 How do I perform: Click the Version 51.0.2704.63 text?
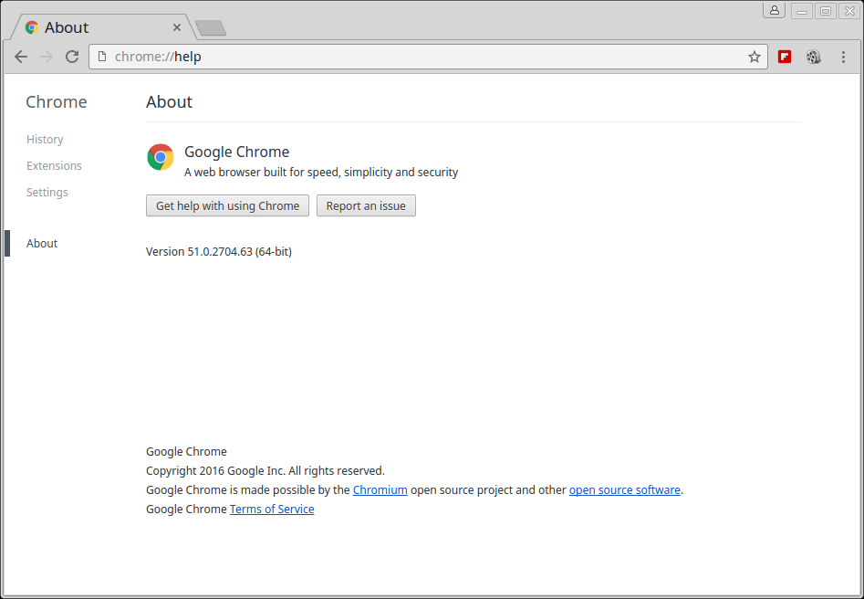(219, 251)
